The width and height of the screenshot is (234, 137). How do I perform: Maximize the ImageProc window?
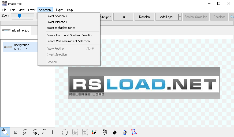pos(219,3)
